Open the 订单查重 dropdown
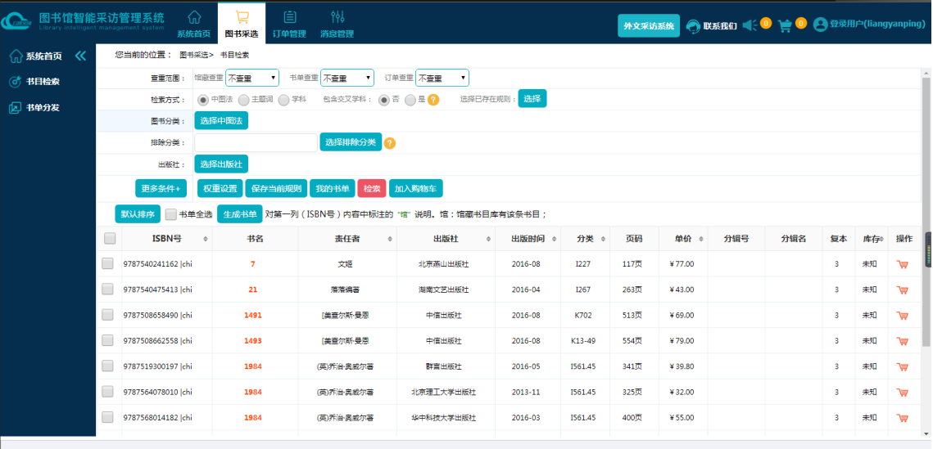 [x=442, y=78]
